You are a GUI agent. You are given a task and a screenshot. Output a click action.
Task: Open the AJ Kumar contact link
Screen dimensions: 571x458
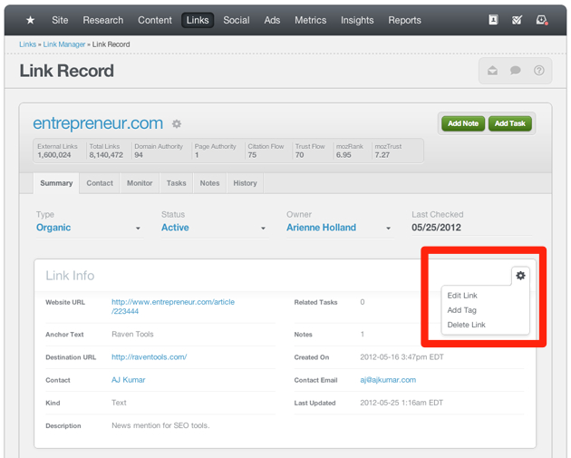coord(128,380)
